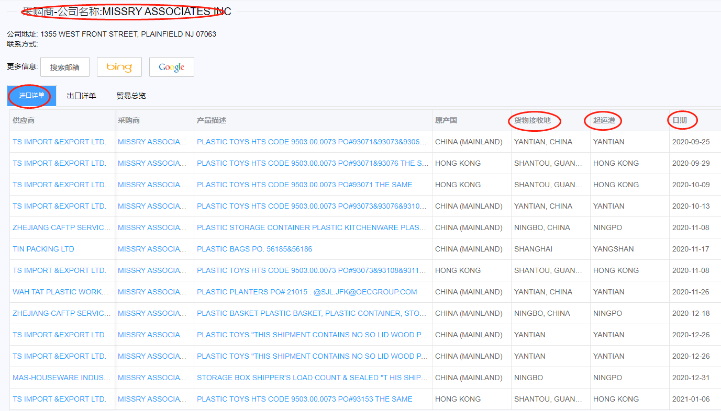Click the MISSRY ASSOCIATES INC company title
This screenshot has width=721, height=411.
click(167, 12)
